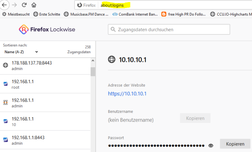Click the (kein Benutzername) username field
This screenshot has width=252, height=152.
click(x=131, y=120)
